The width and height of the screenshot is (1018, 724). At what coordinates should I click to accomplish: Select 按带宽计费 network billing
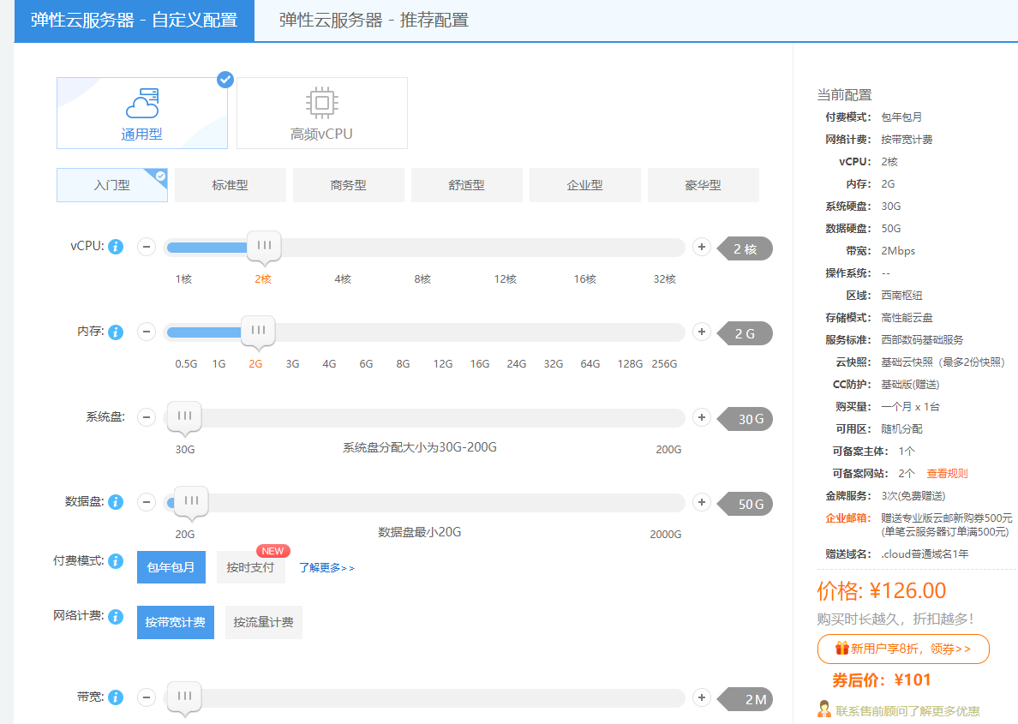(x=176, y=623)
